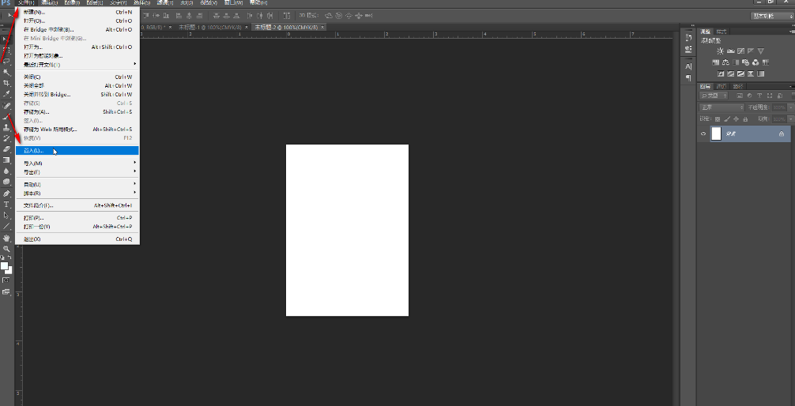Hide the background layer with eye icon
The height and width of the screenshot is (406, 795).
703,134
